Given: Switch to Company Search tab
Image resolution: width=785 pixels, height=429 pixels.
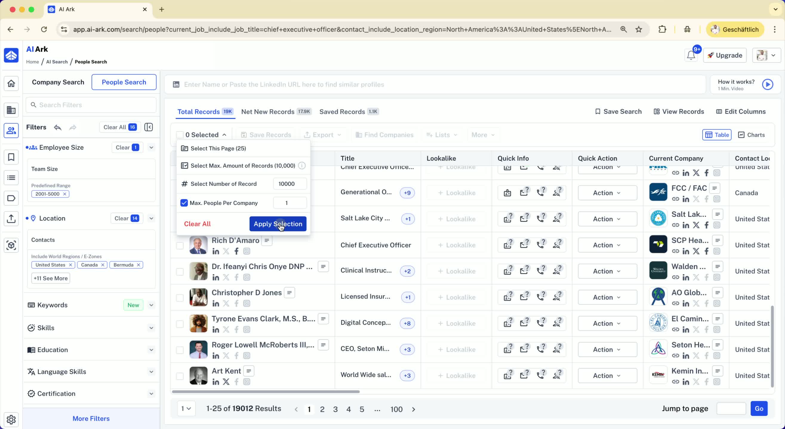Looking at the screenshot, I should click(58, 82).
